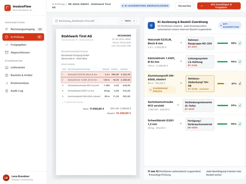
Task: Zoom in with the plus button
Action: pos(134,21)
